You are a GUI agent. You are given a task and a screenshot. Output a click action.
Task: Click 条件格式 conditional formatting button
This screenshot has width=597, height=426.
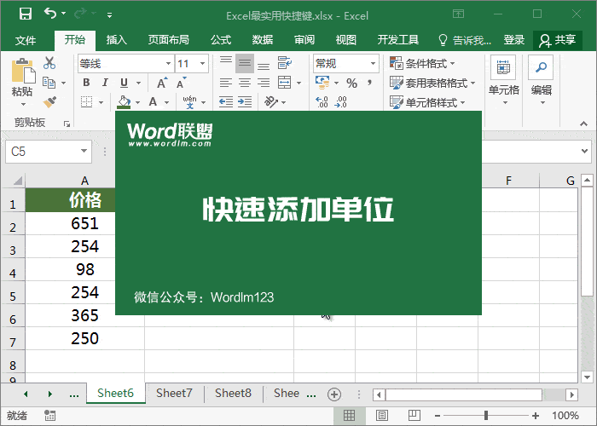pos(423,64)
